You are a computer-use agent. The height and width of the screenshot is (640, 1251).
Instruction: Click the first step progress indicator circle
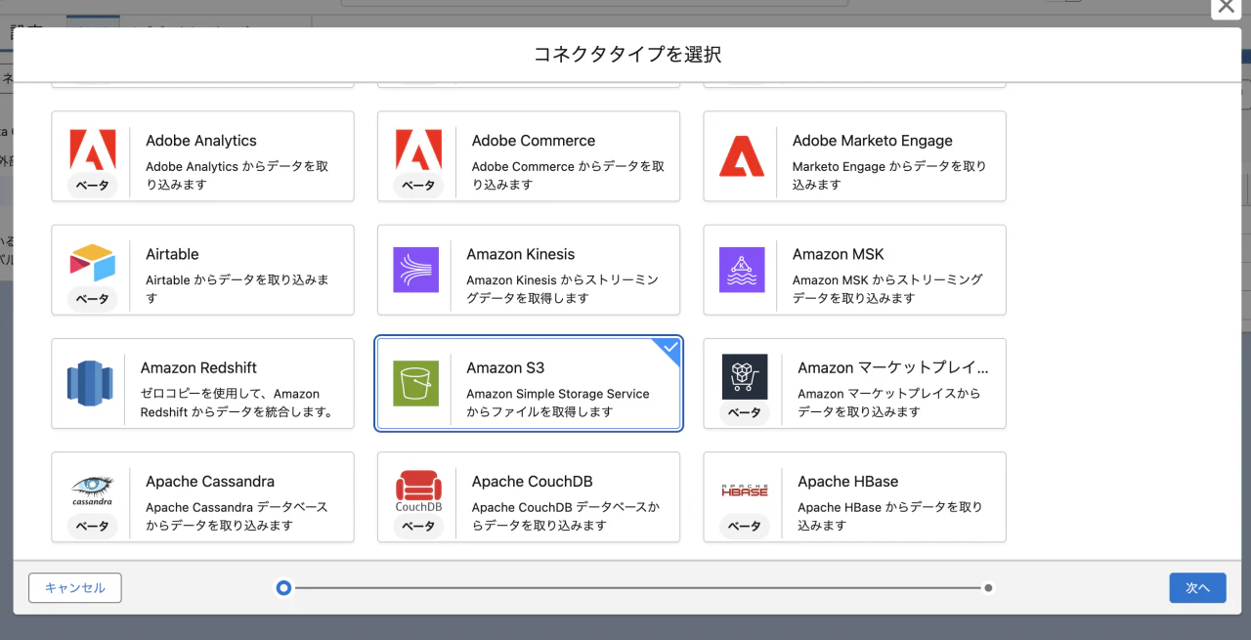[283, 588]
